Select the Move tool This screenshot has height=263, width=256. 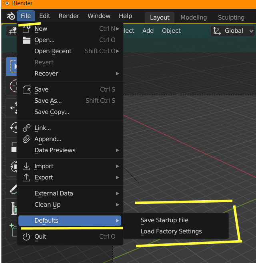tap(12, 108)
